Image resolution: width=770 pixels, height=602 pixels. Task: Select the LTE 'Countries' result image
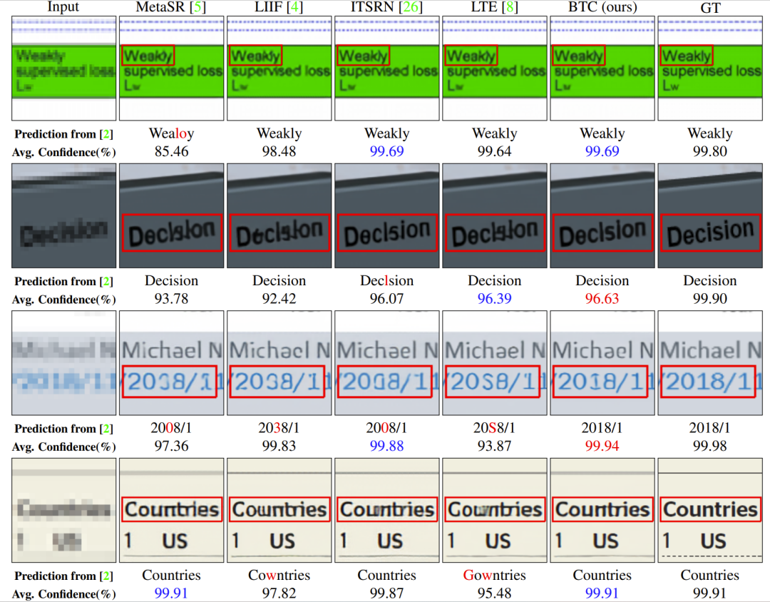[x=495, y=510]
